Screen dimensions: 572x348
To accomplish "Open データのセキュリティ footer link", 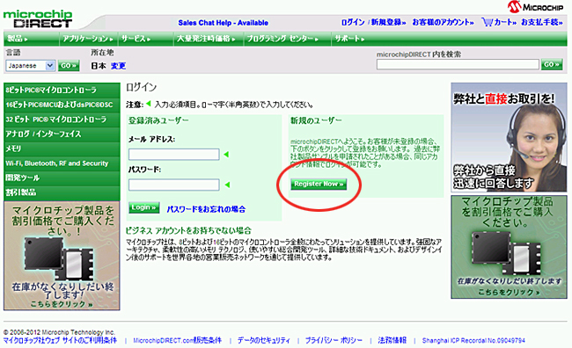I will click(264, 340).
